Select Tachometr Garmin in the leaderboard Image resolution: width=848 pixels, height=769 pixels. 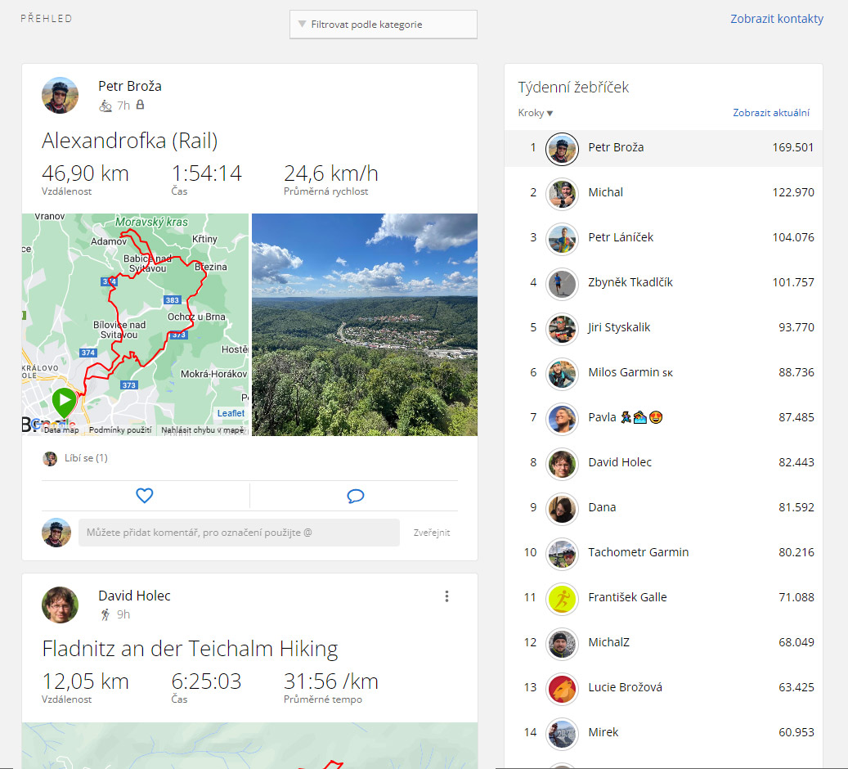click(639, 552)
